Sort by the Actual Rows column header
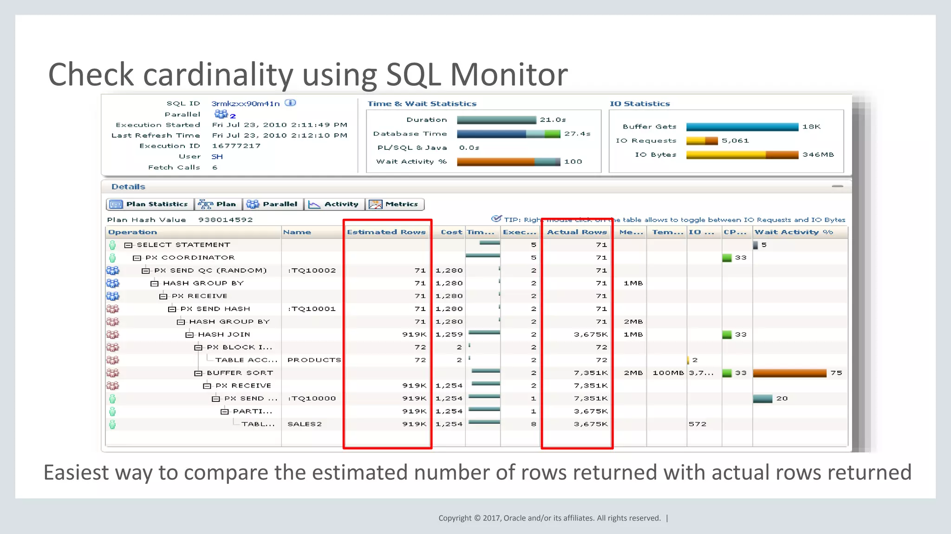 coord(577,232)
